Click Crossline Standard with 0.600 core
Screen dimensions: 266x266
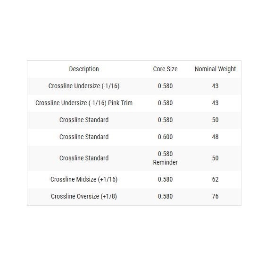click(84, 137)
